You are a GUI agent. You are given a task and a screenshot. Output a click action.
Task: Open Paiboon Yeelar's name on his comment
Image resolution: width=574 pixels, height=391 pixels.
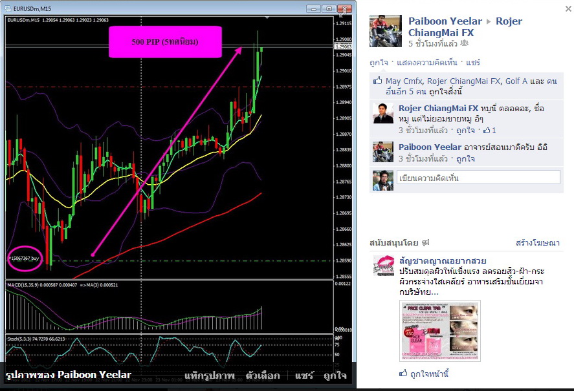(x=430, y=147)
